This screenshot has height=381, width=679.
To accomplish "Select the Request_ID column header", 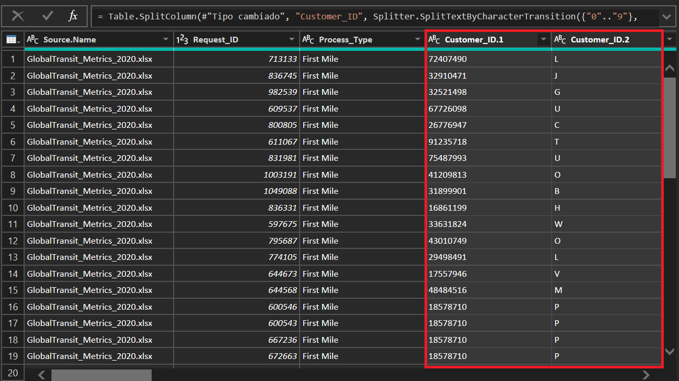I will point(236,39).
